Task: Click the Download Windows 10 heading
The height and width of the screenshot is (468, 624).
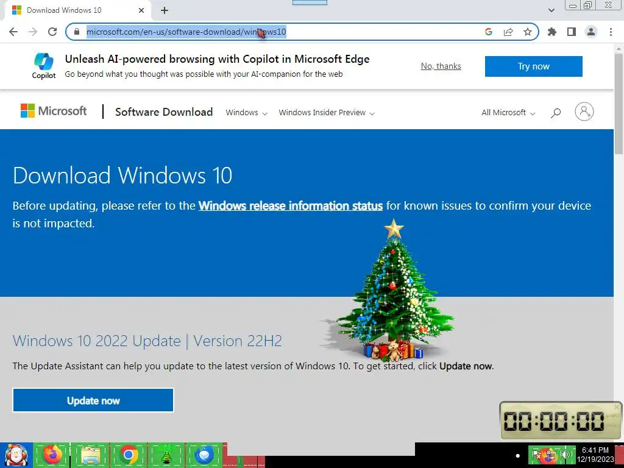Action: tap(122, 175)
